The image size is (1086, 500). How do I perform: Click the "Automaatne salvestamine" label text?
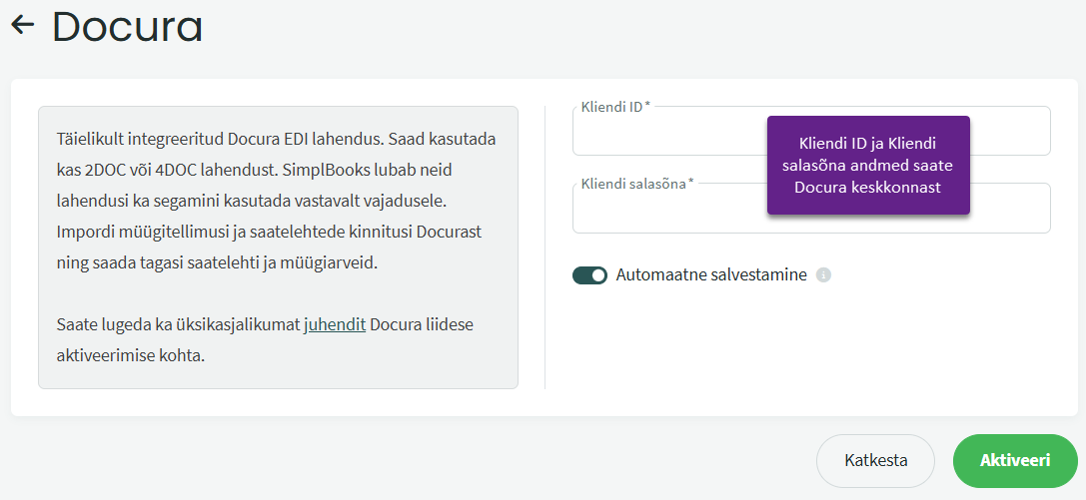click(x=711, y=275)
